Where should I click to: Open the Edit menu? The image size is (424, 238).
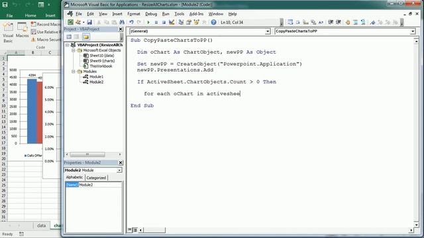pyautogui.click(x=90, y=14)
